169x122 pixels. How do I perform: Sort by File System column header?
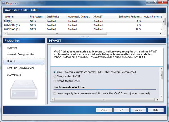point(37,17)
